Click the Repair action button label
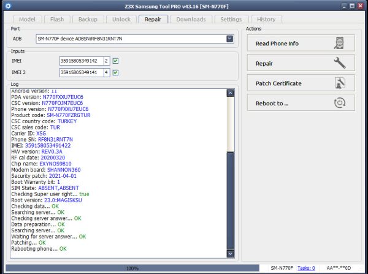 (x=264, y=64)
